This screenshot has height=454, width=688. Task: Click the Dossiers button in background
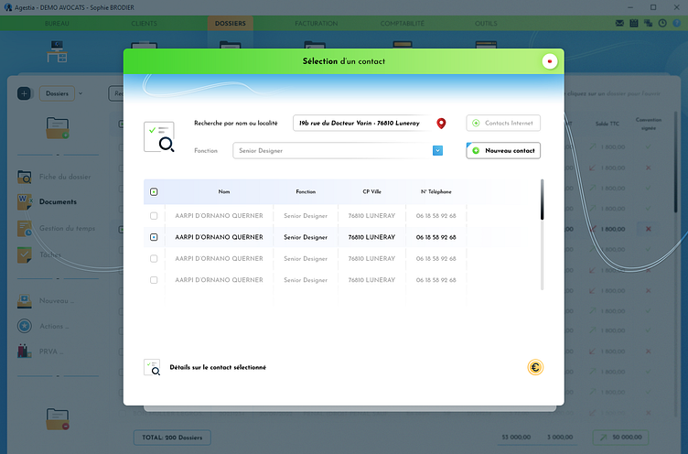click(x=57, y=93)
